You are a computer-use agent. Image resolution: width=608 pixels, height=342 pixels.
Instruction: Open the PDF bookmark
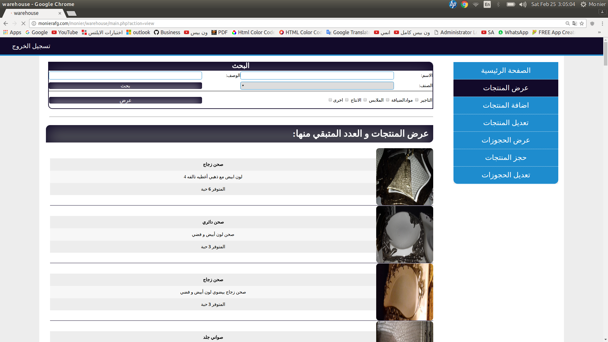[x=219, y=32]
